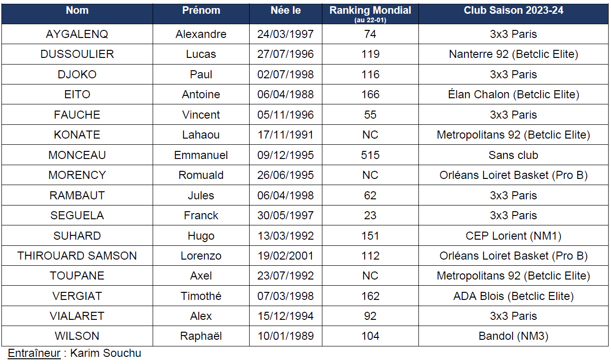Click the Sans club cell
The image size is (611, 364).
point(514,155)
